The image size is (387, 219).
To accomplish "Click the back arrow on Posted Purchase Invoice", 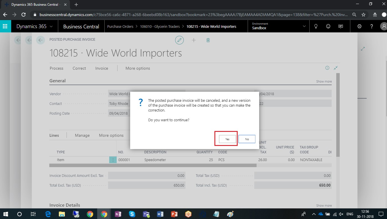I will 40,40.
